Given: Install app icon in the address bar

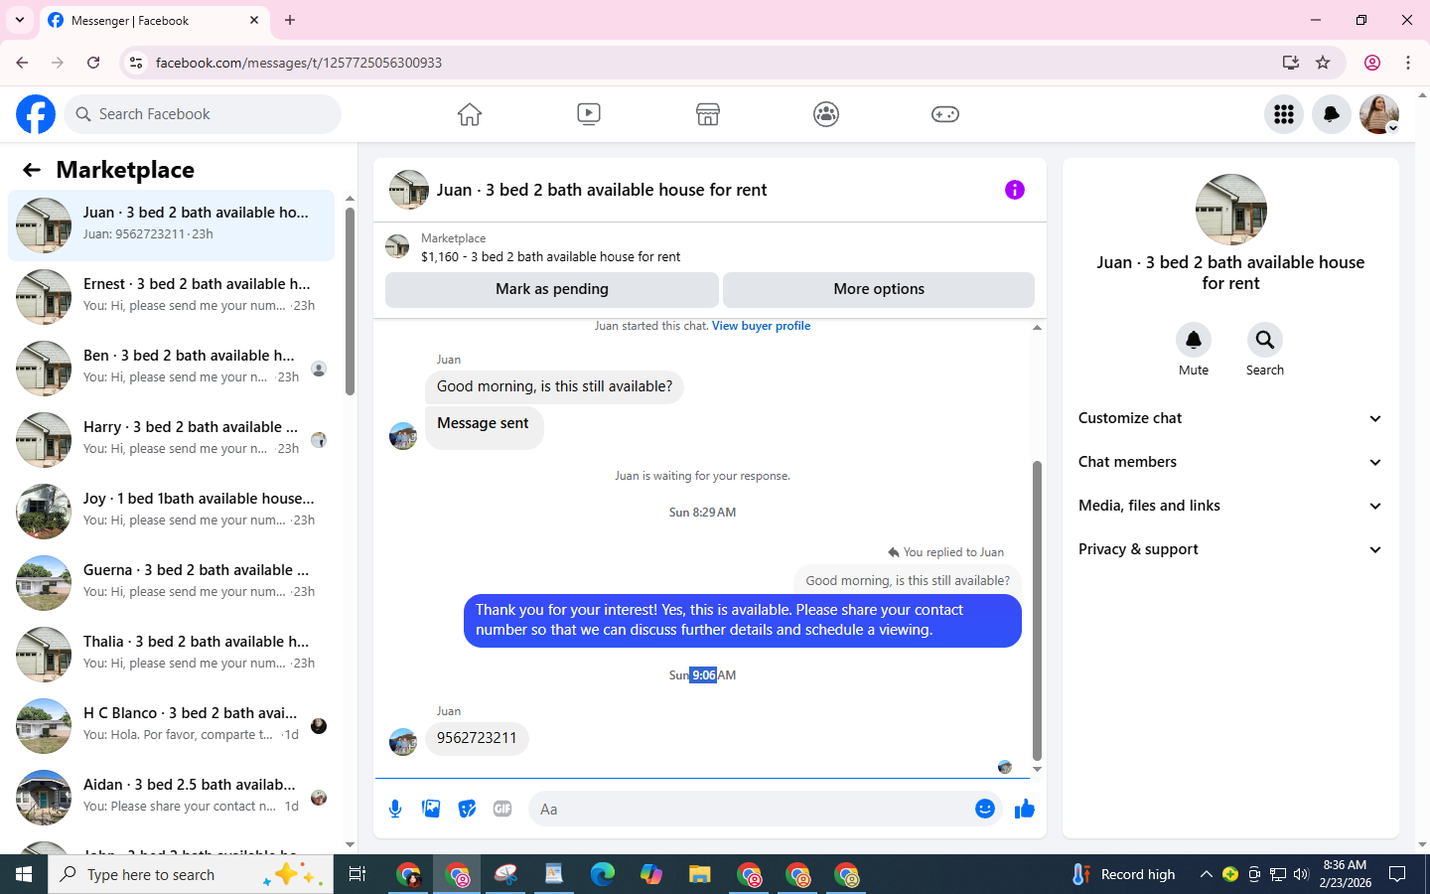Looking at the screenshot, I should (1291, 63).
